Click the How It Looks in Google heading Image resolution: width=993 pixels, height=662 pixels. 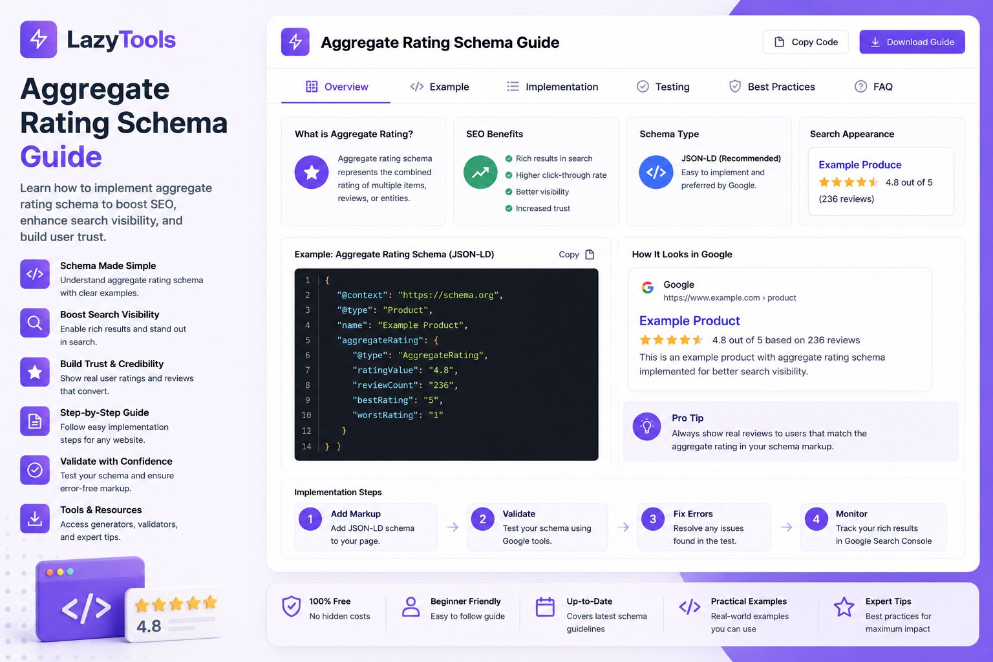pos(682,255)
